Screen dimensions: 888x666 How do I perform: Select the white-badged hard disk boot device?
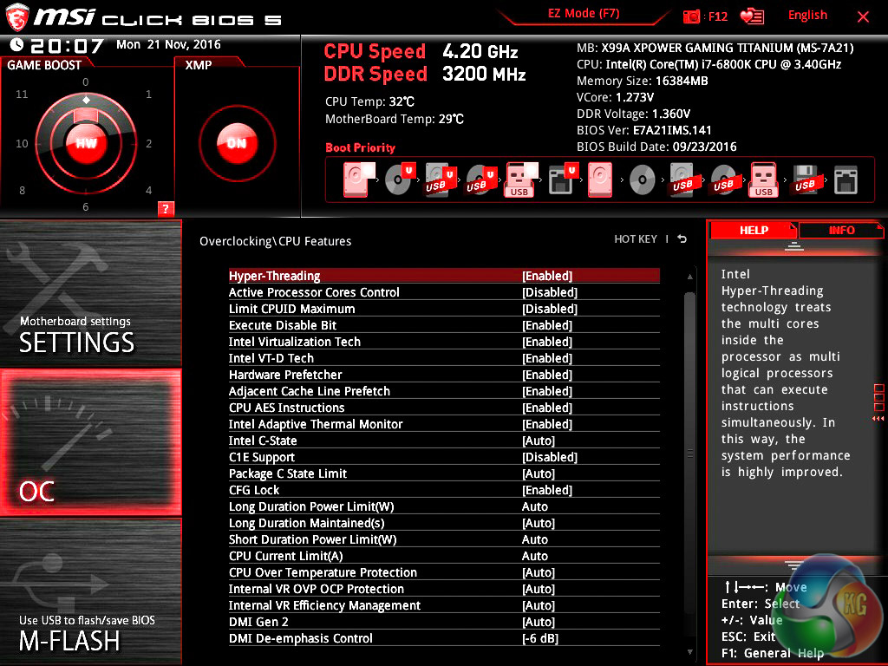pyautogui.click(x=359, y=180)
